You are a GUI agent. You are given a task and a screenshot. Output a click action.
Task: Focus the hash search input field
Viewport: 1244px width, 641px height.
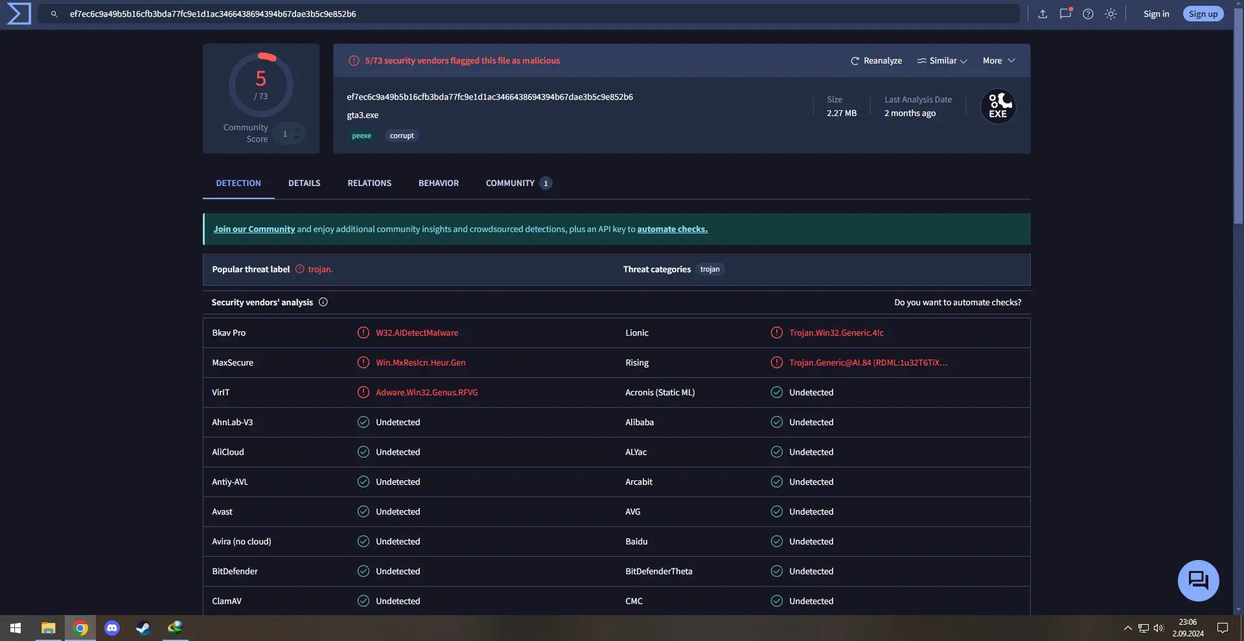pyautogui.click(x=528, y=14)
